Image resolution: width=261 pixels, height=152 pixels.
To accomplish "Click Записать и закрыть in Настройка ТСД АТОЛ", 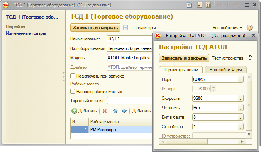I will 184,58.
